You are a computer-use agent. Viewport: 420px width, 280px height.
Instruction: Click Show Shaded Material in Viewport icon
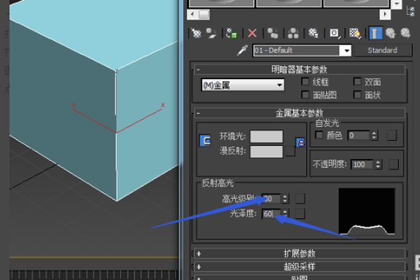tap(355, 34)
